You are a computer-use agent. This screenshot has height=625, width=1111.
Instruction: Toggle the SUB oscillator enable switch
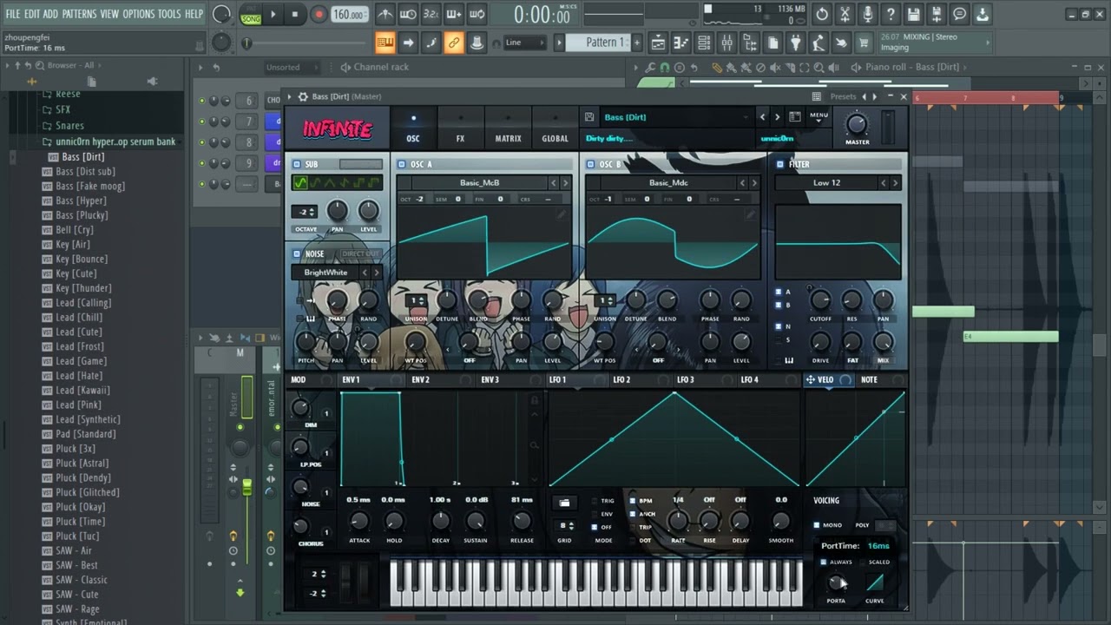(297, 164)
